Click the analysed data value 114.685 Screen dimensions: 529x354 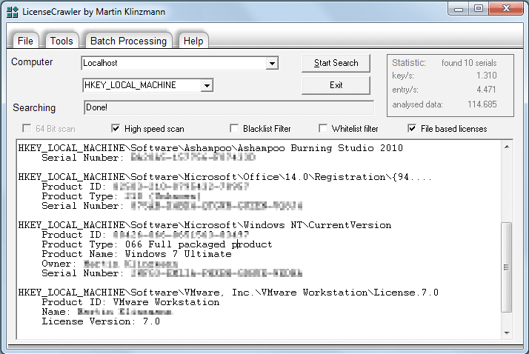(x=482, y=104)
